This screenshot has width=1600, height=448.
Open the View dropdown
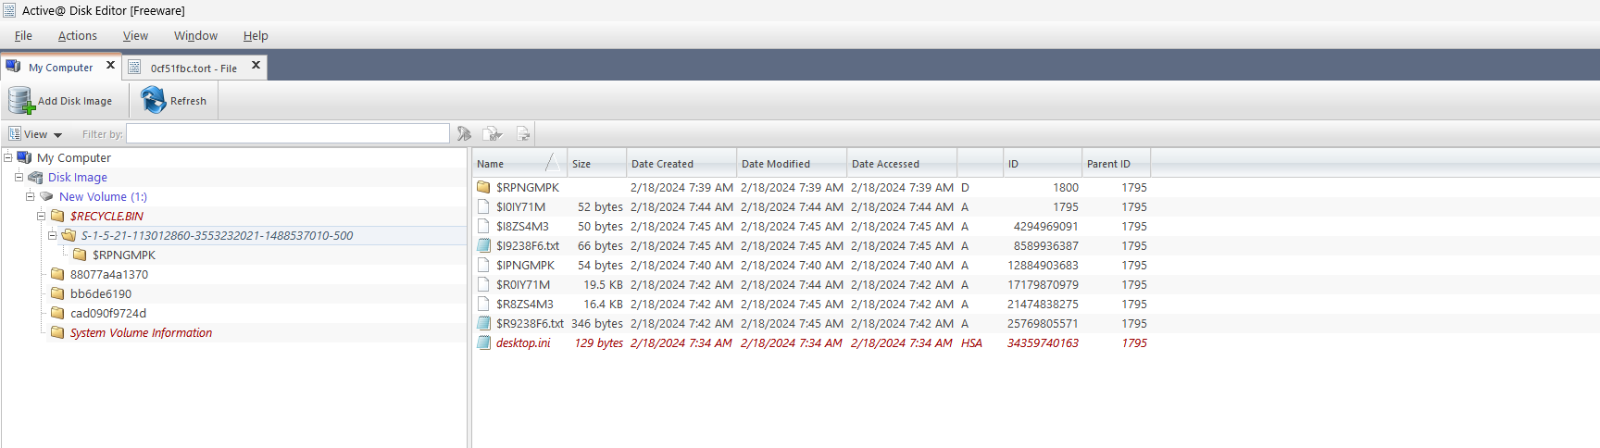(x=36, y=134)
